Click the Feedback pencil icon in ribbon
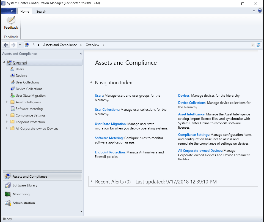The height and width of the screenshot is (222, 264). click(11, 20)
